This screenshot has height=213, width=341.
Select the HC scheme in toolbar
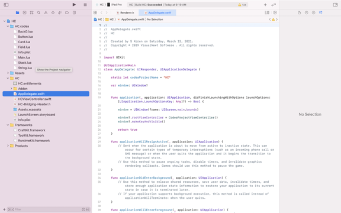pyautogui.click(x=100, y=5)
